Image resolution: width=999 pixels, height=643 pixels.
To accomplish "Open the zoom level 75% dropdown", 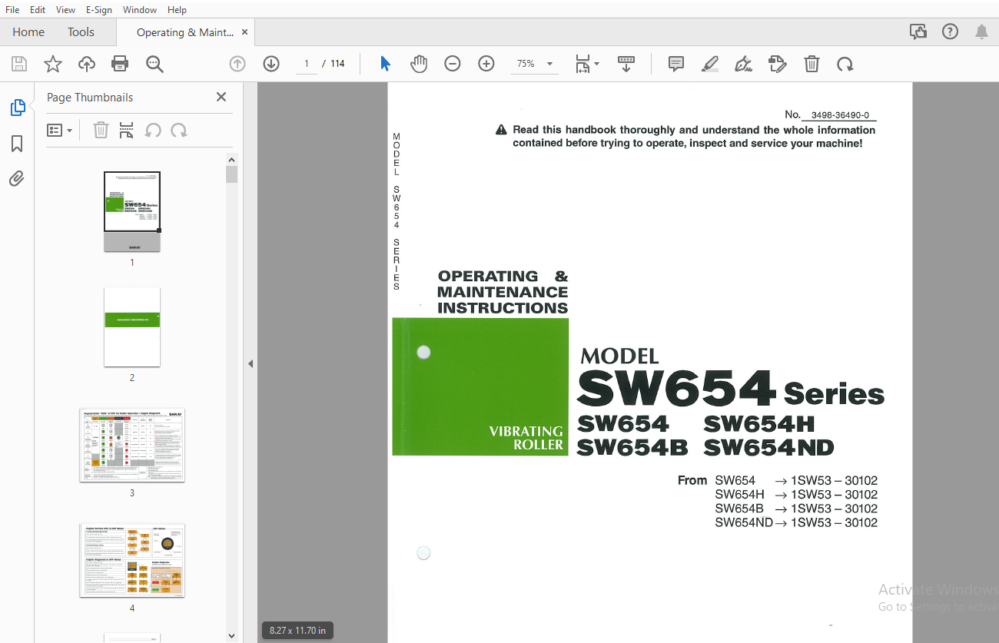I will [x=535, y=64].
